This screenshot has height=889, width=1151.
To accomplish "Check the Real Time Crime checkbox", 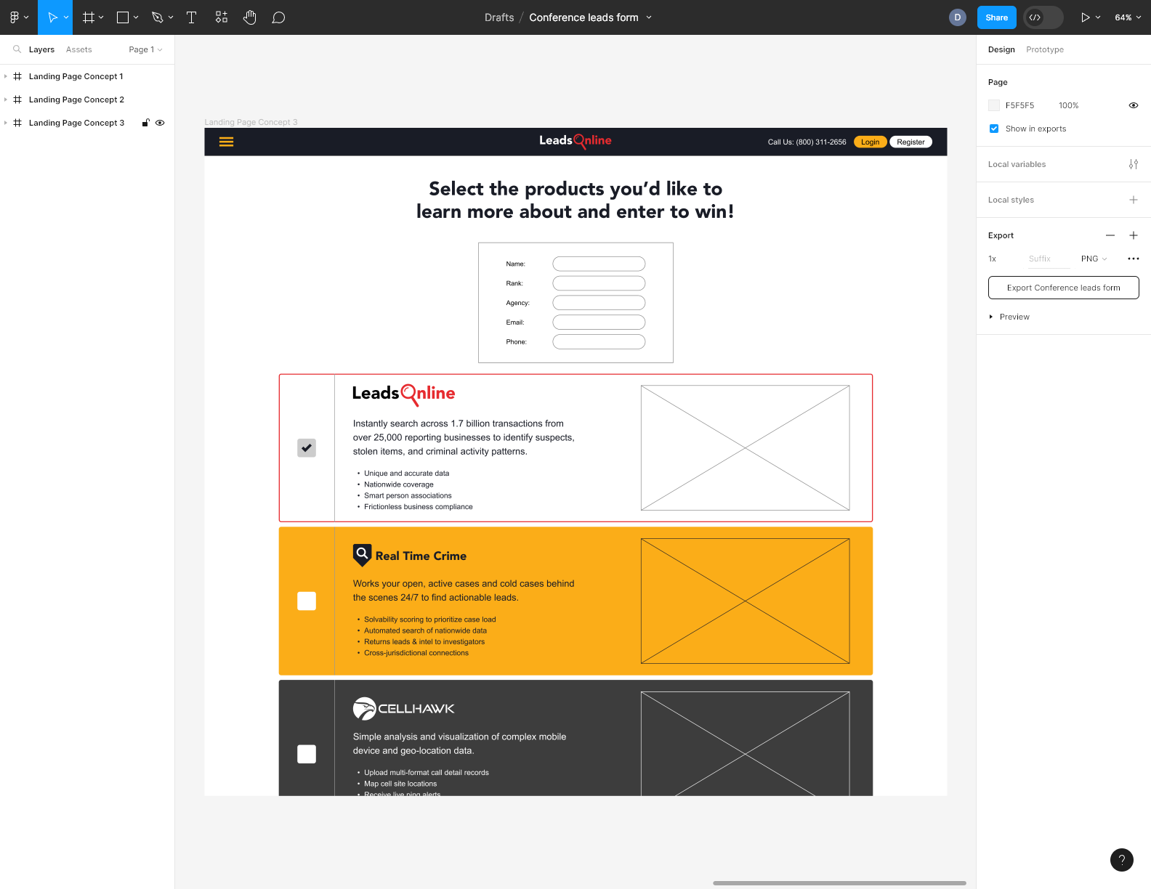I will 307,601.
